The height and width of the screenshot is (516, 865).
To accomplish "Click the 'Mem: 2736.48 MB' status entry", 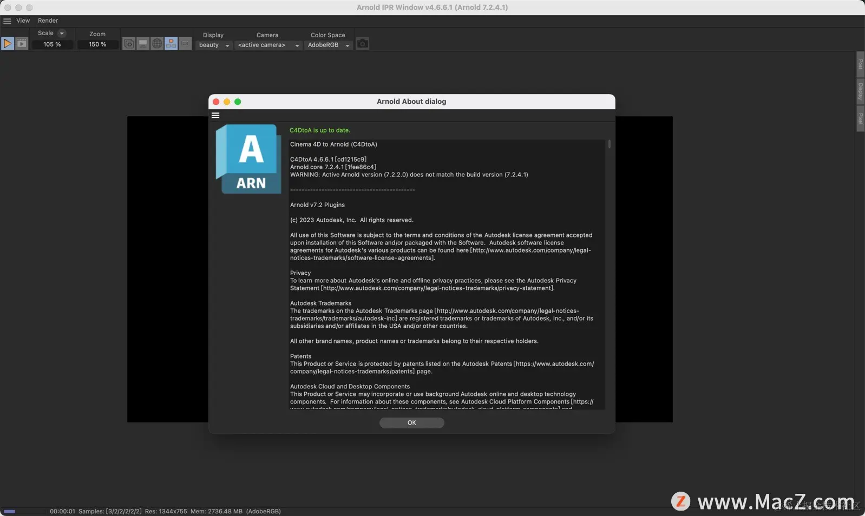I will 217,511.
